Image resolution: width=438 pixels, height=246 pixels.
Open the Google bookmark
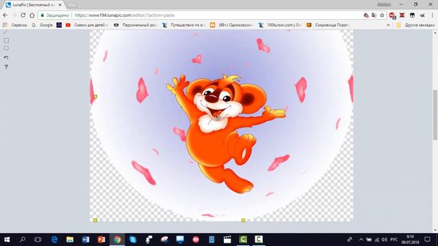[42, 25]
